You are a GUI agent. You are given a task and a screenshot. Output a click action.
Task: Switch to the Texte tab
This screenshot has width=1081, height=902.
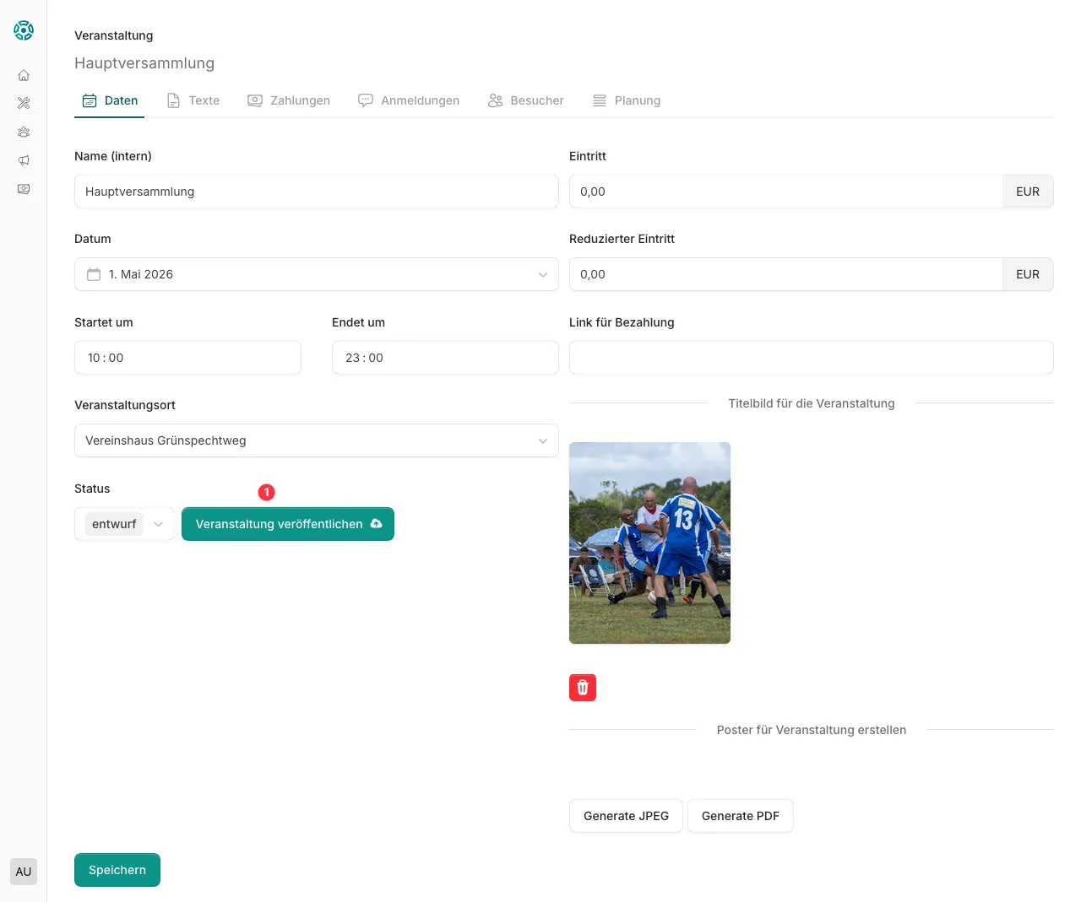tap(193, 100)
